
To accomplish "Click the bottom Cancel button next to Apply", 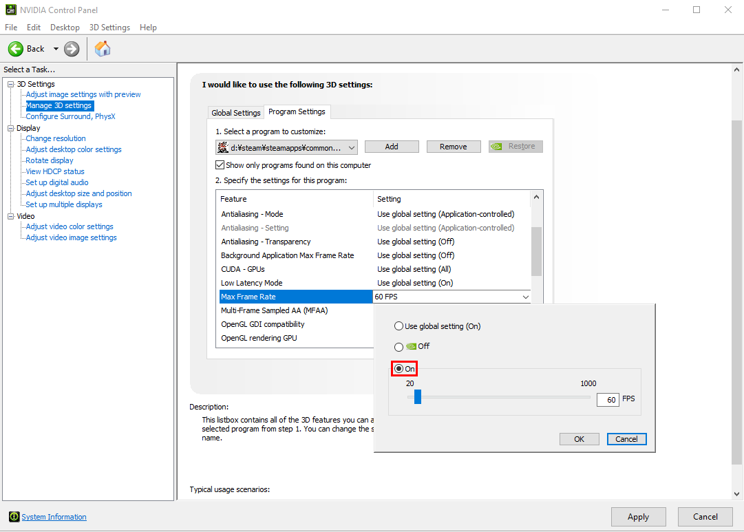I will click(x=705, y=517).
